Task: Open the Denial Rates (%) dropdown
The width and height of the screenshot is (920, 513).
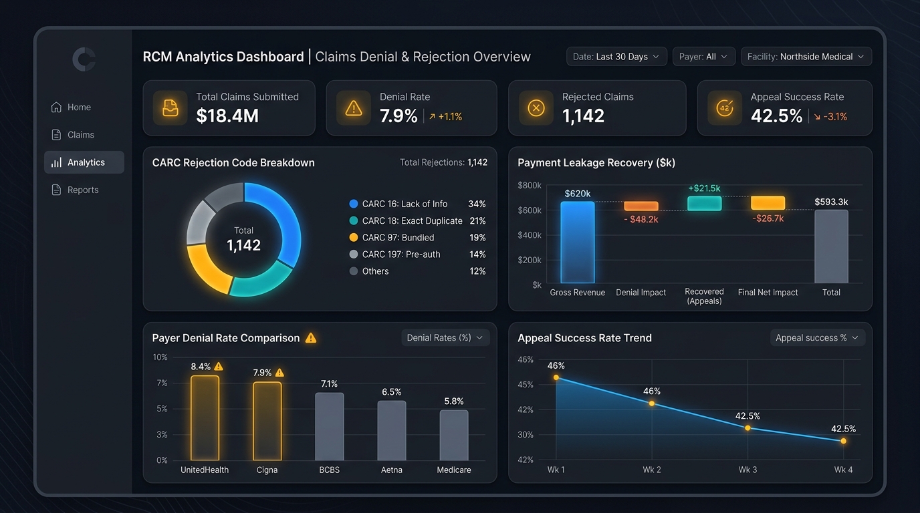Action: point(445,338)
